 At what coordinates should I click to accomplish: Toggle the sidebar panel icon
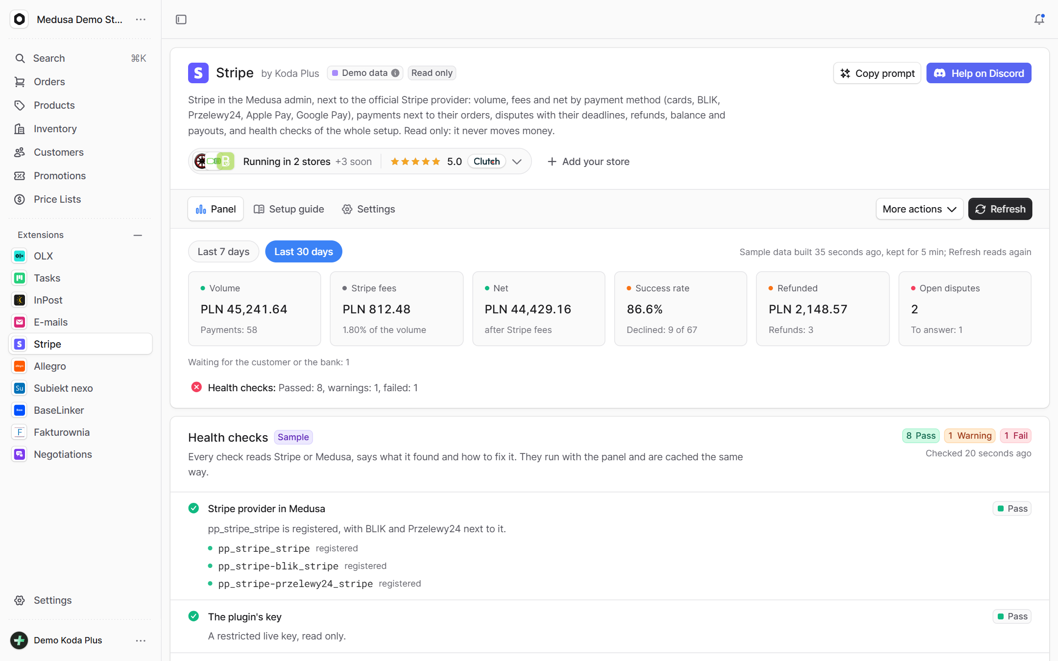[181, 20]
